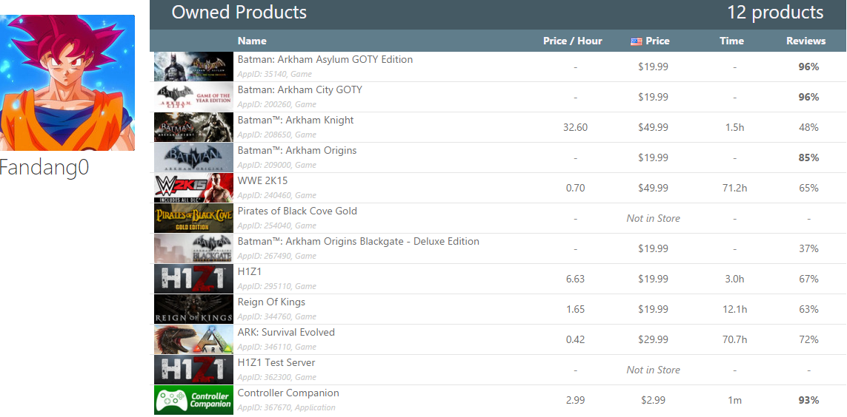Click the US flag icon beside Price

click(637, 41)
